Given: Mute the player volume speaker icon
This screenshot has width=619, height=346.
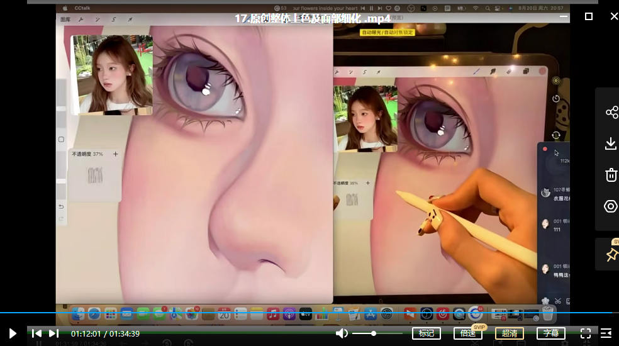Looking at the screenshot, I should pyautogui.click(x=342, y=333).
